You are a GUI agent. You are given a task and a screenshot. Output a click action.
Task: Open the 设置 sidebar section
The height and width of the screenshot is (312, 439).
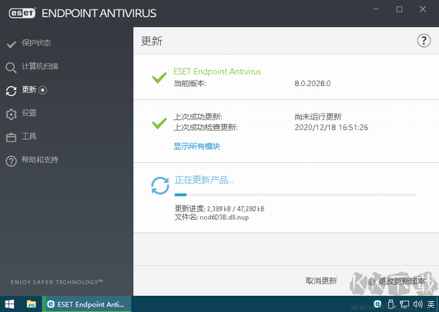click(29, 113)
